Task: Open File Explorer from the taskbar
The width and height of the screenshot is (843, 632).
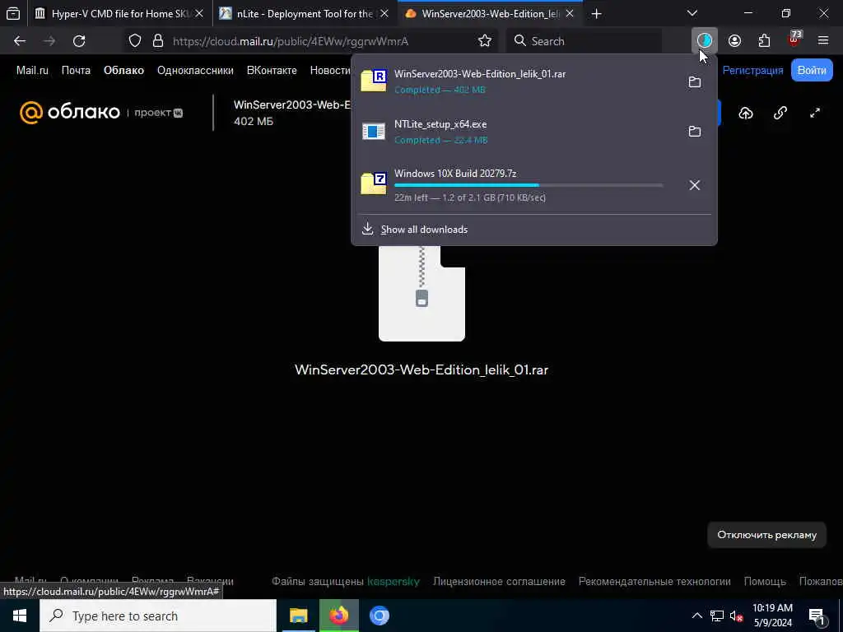Action: click(298, 616)
